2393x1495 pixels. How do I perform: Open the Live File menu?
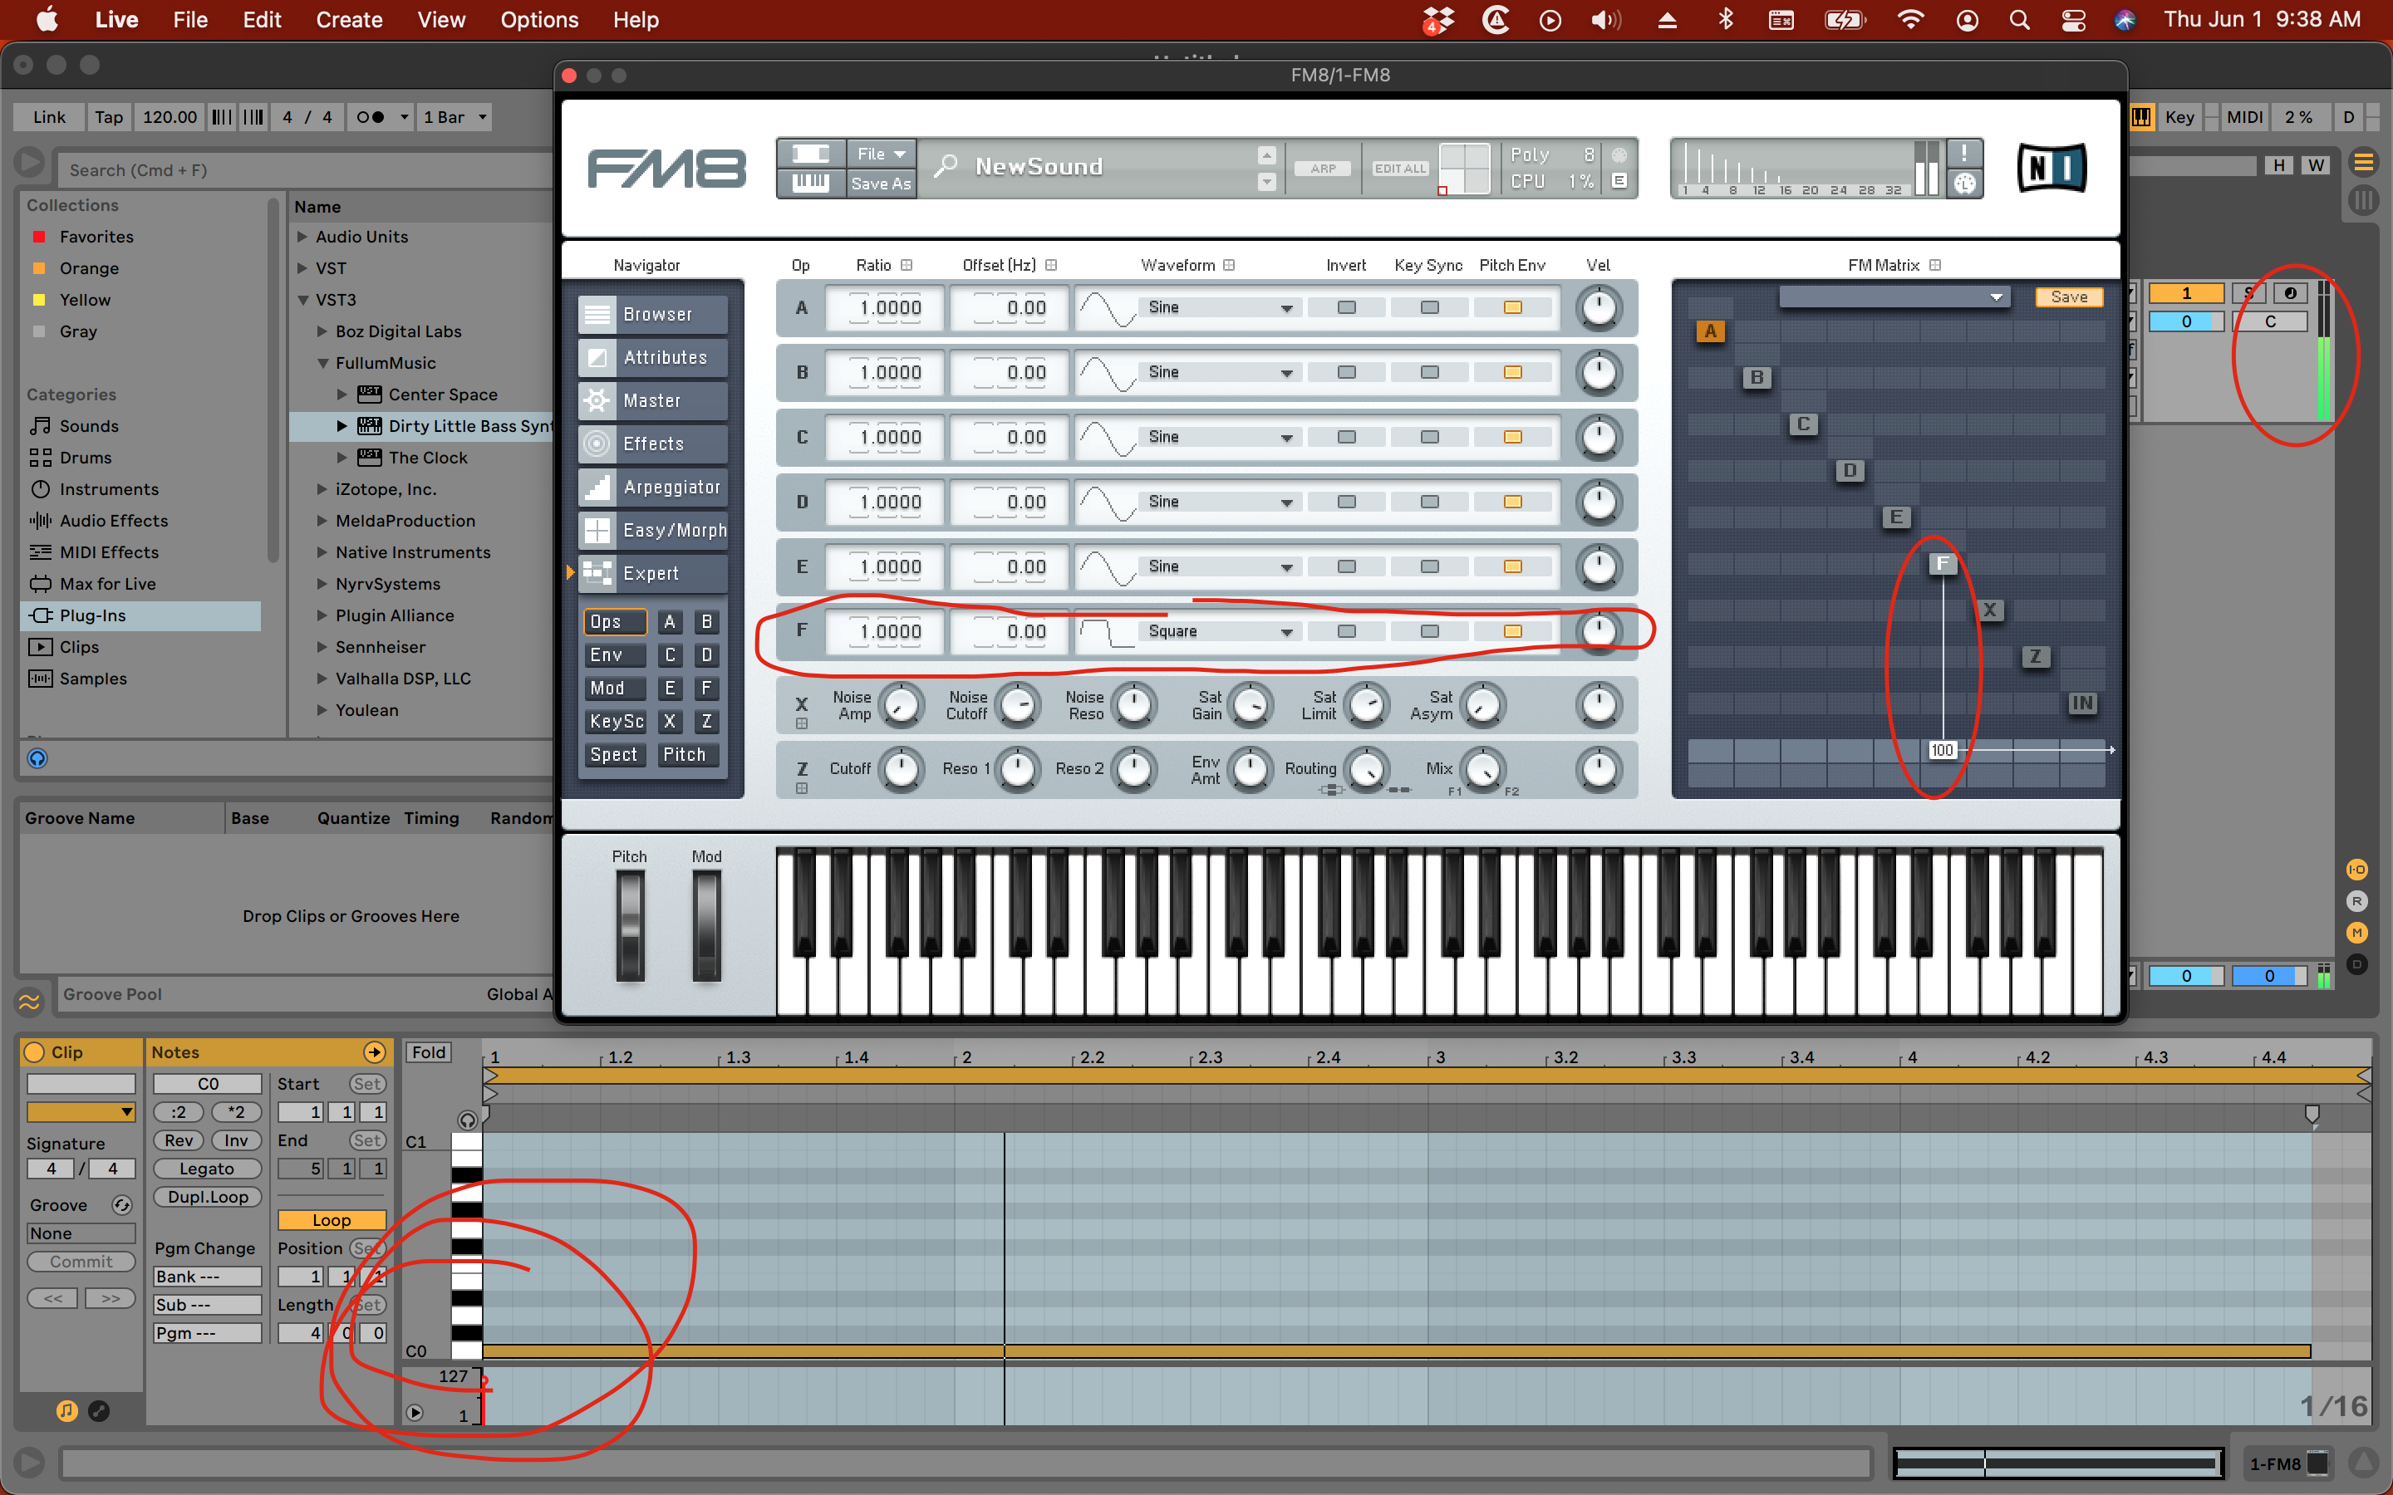pyautogui.click(x=189, y=20)
